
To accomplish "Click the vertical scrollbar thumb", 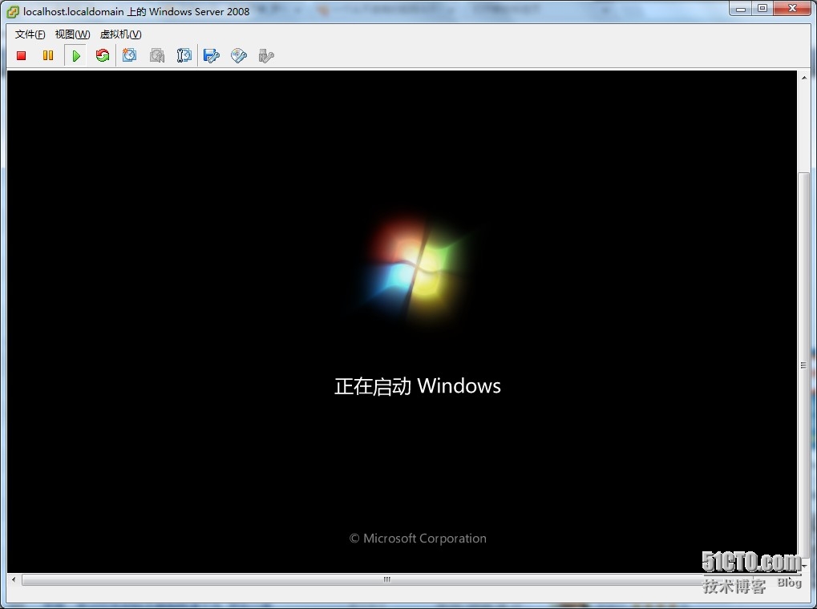I will (x=804, y=366).
